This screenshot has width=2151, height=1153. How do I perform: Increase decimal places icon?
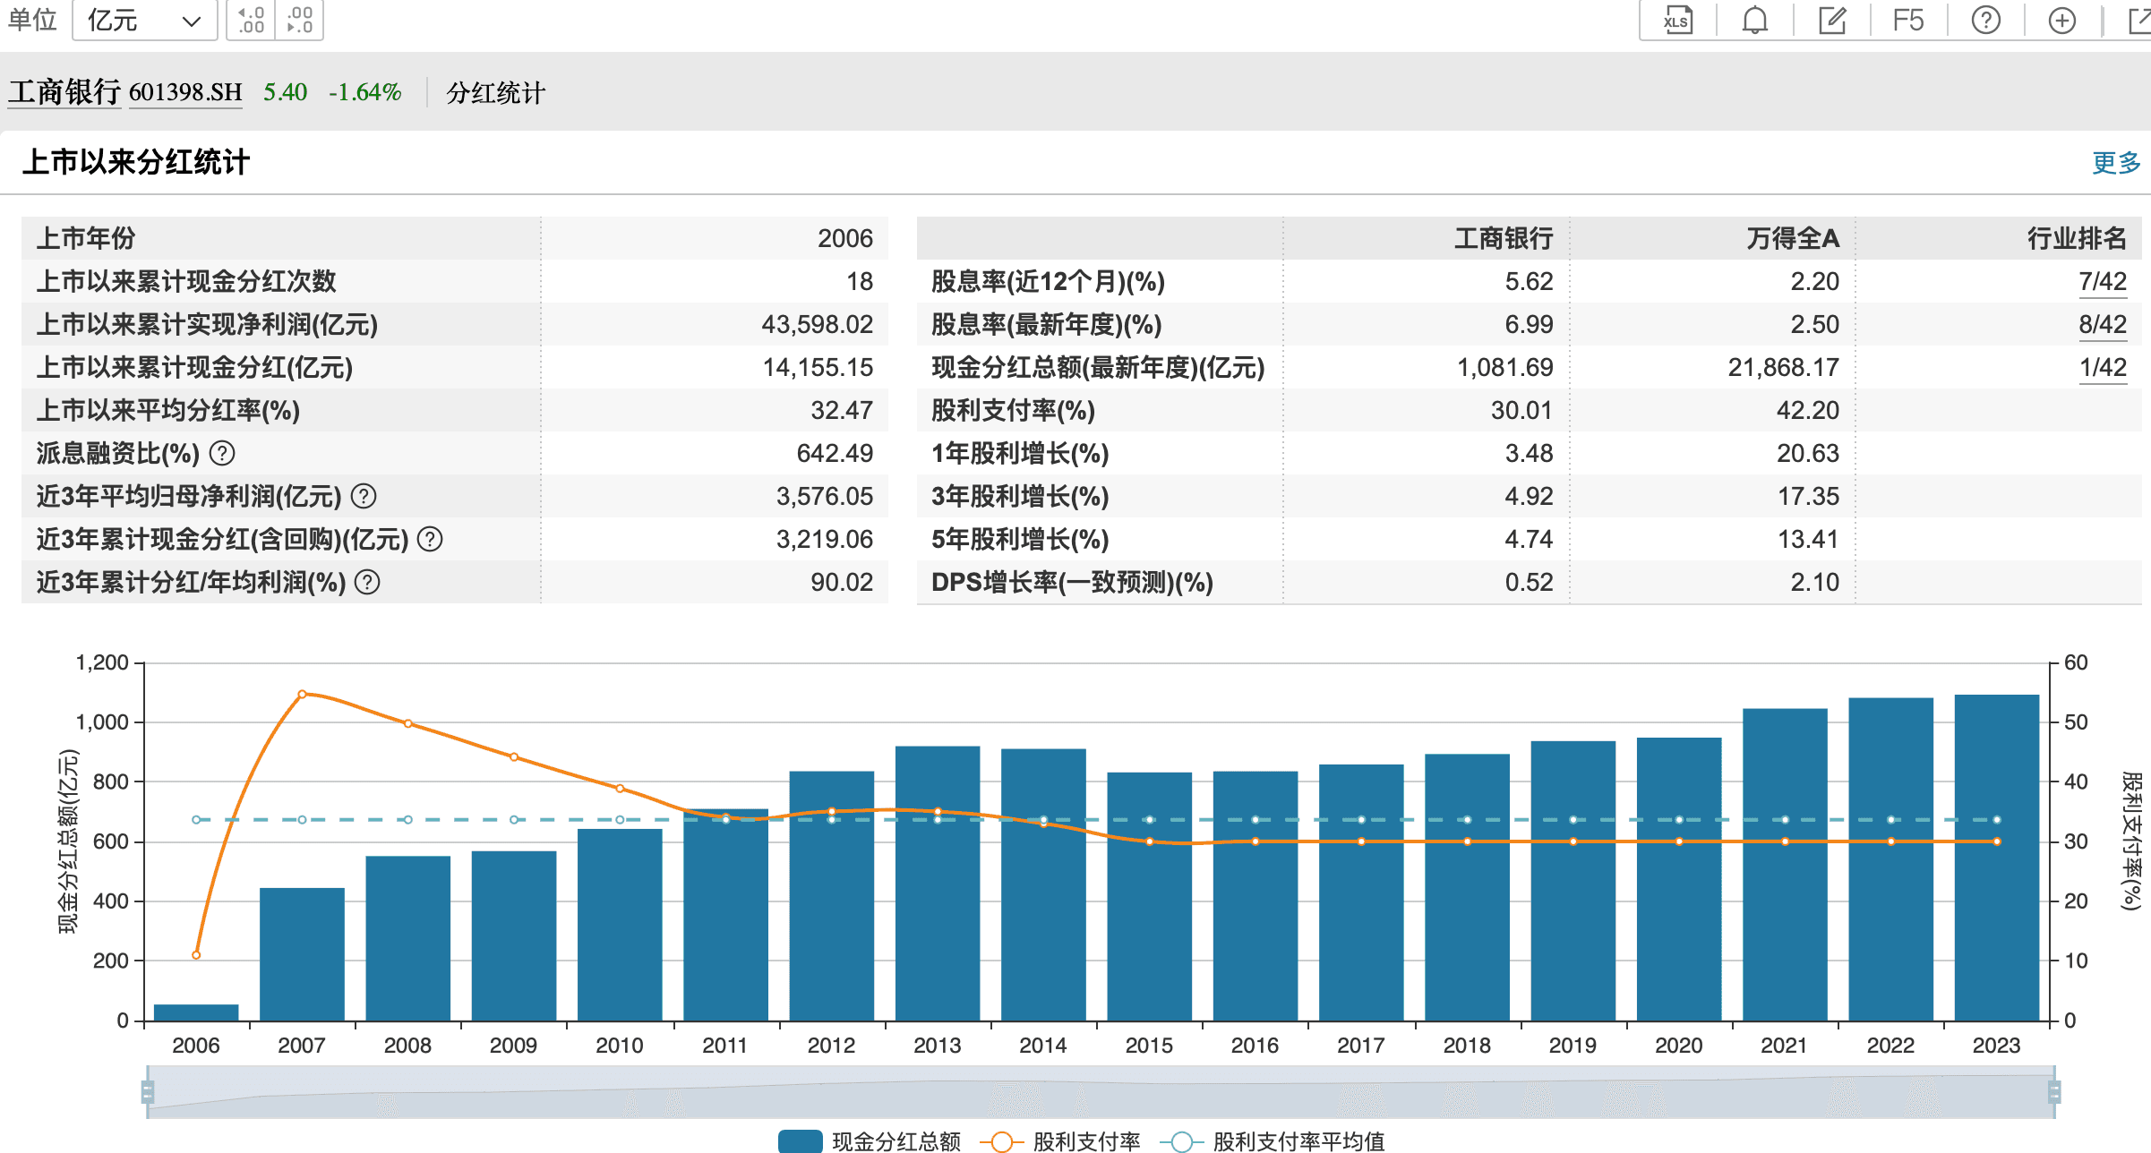252,20
